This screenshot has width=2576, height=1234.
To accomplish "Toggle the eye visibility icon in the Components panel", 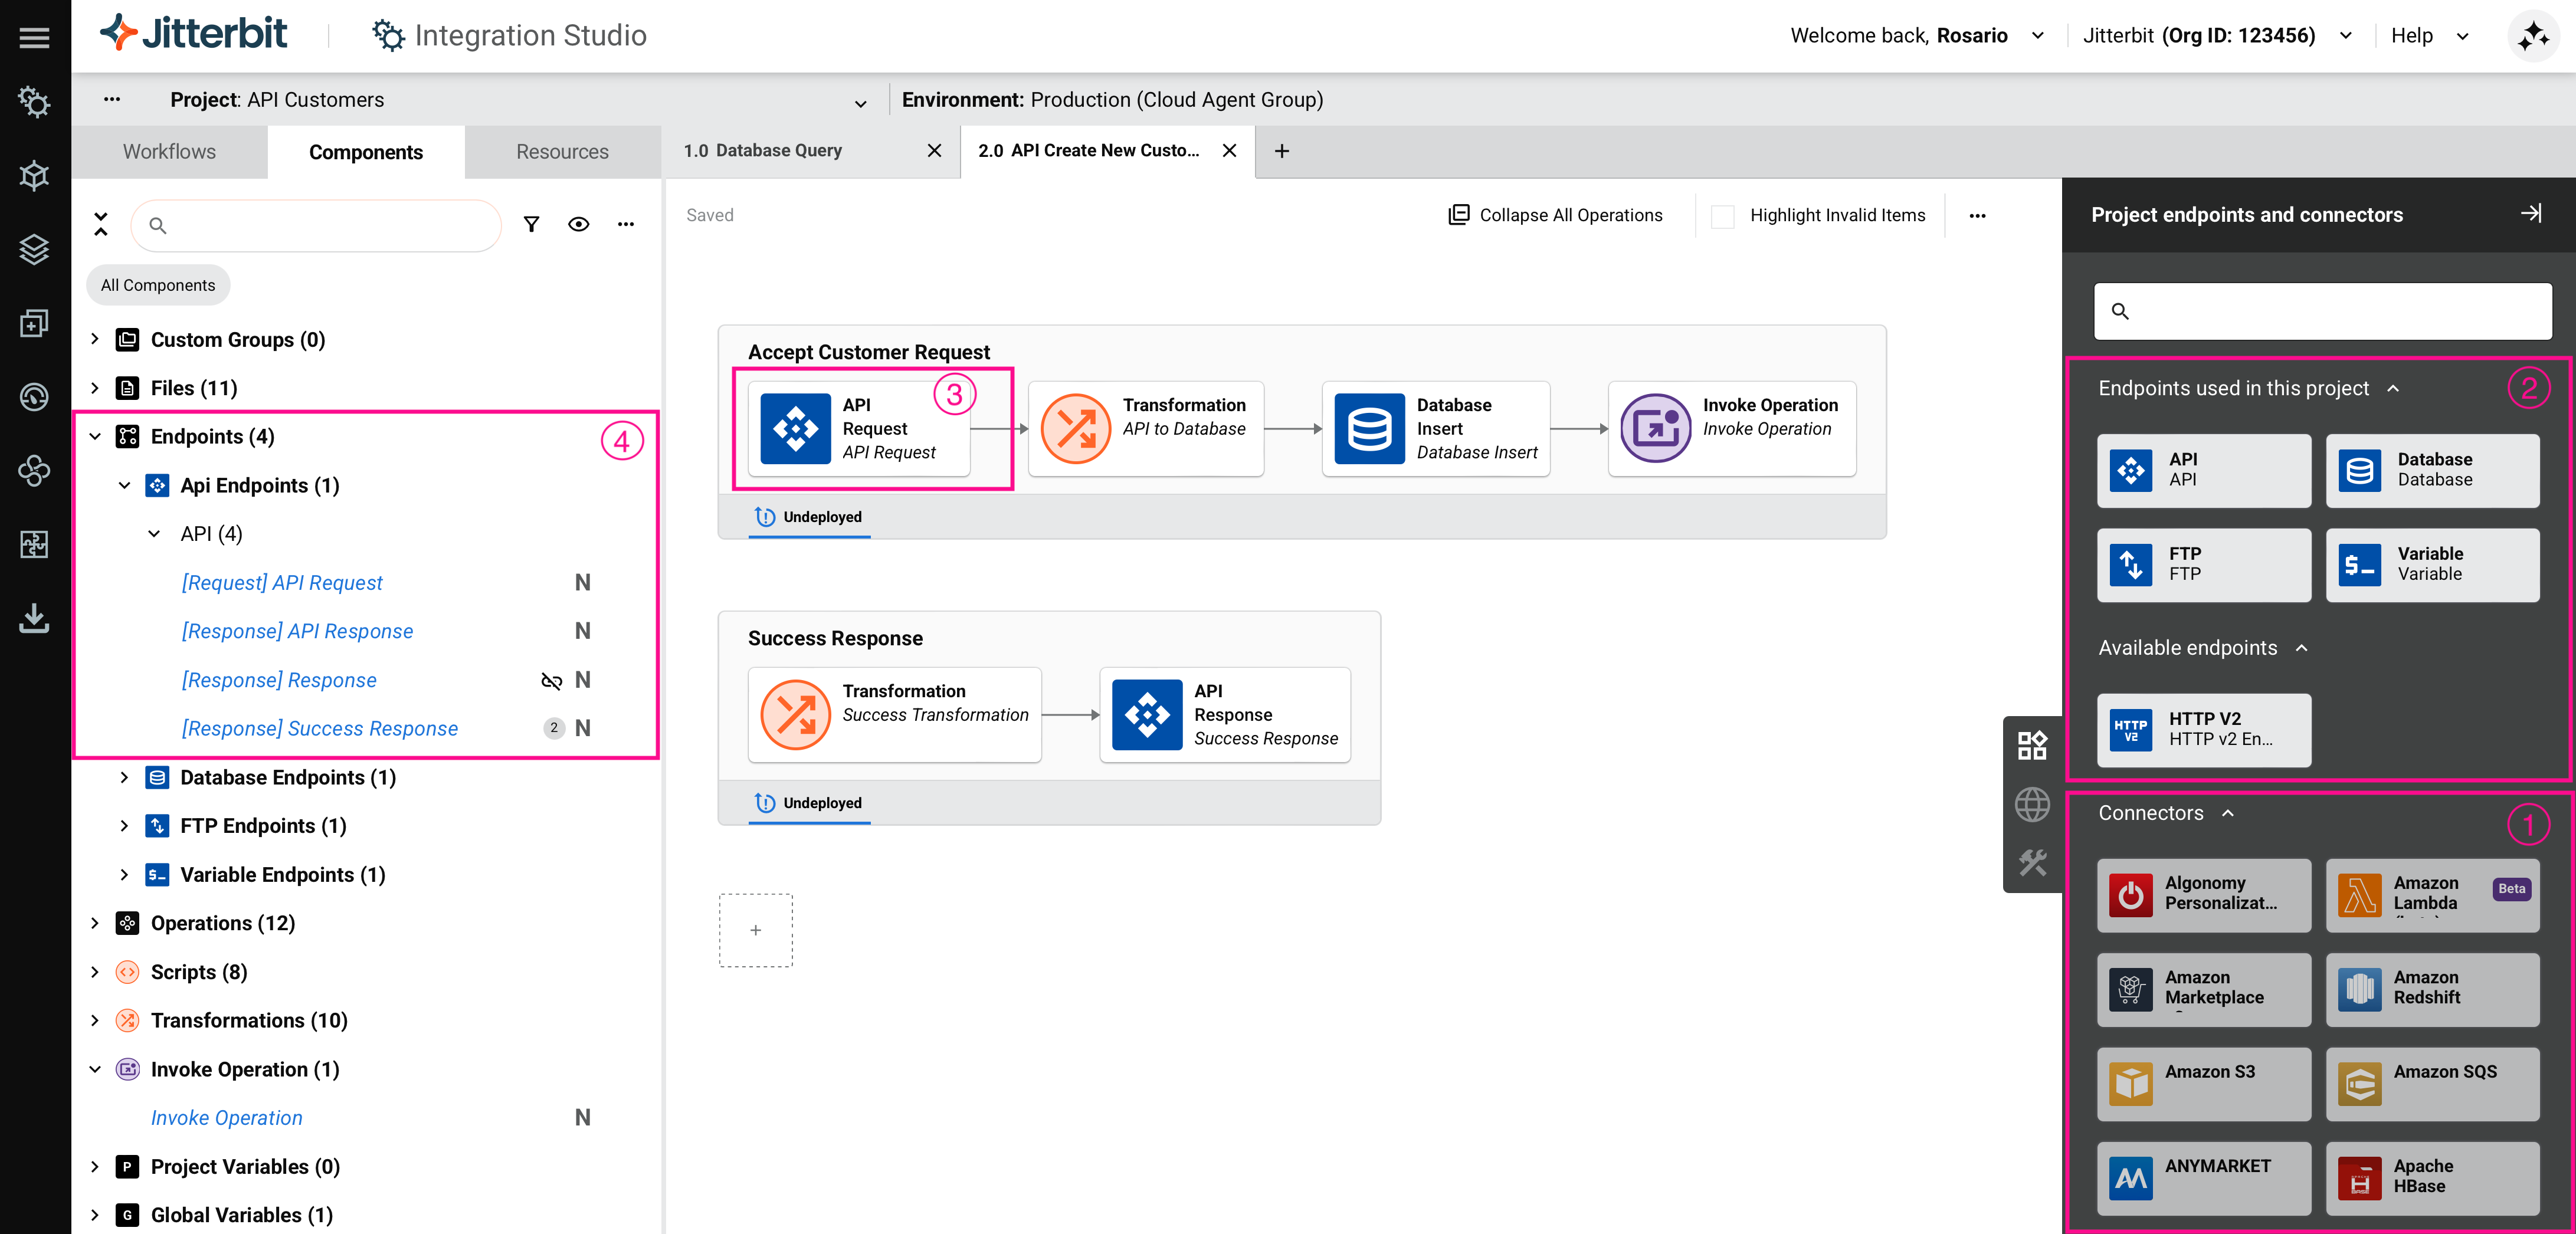I will click(578, 224).
